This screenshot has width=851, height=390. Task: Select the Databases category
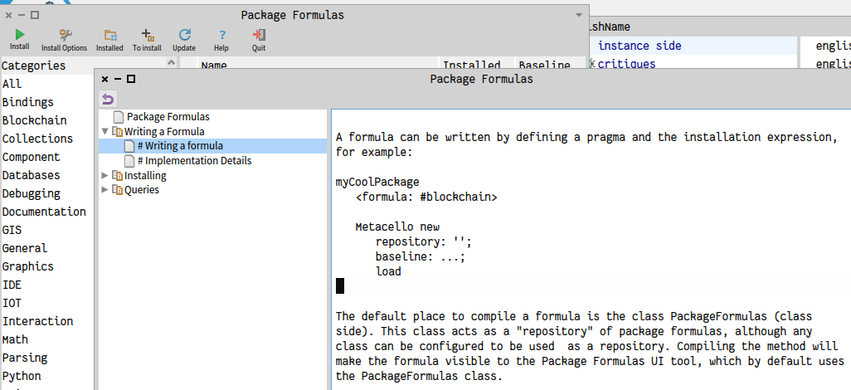32,175
